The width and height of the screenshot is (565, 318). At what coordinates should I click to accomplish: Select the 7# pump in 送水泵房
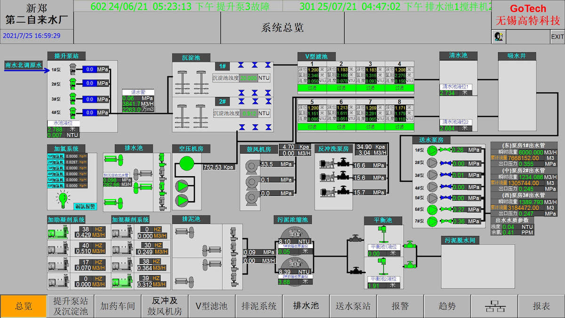click(x=432, y=221)
